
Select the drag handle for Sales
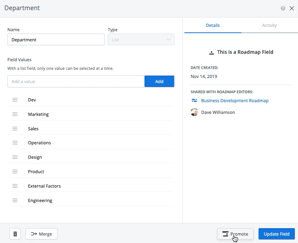(15, 129)
